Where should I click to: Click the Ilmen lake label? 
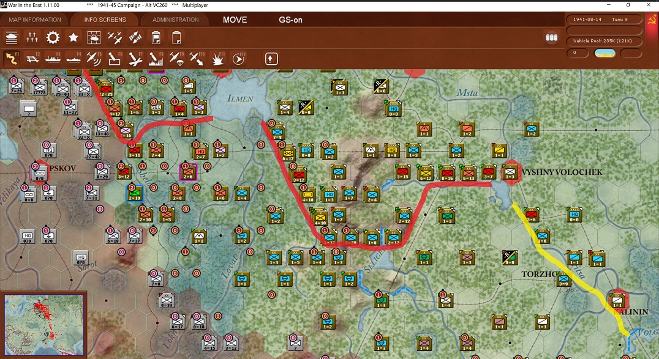click(241, 98)
